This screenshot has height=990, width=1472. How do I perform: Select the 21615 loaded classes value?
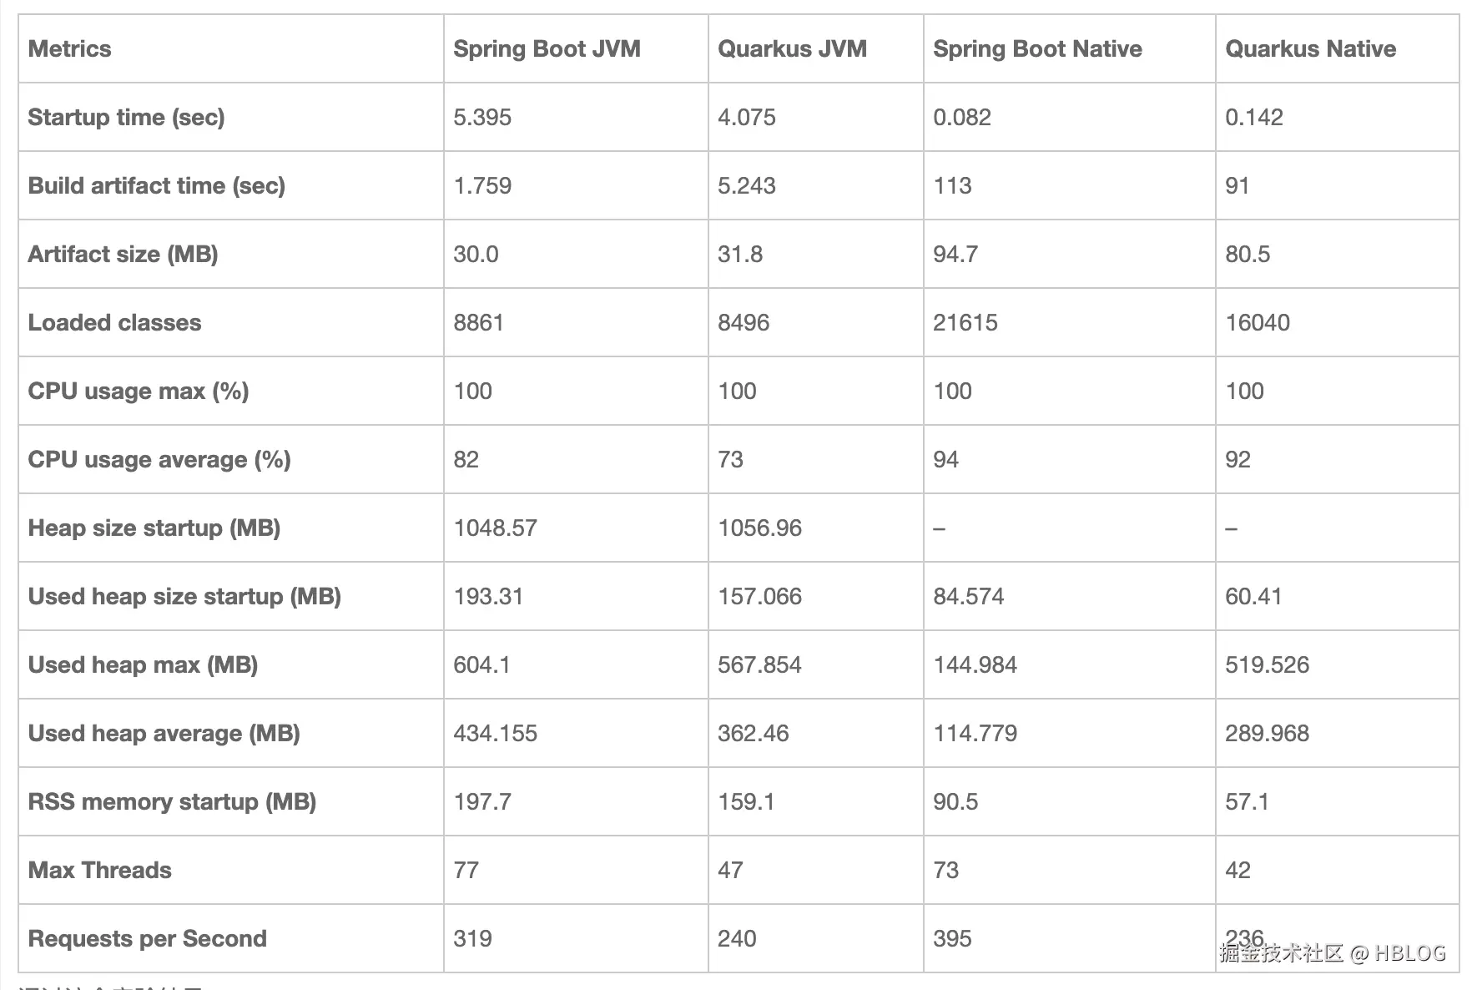pos(965,323)
